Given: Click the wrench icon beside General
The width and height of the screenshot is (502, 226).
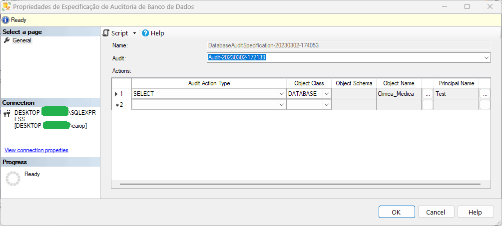Looking at the screenshot, I should 6,40.
